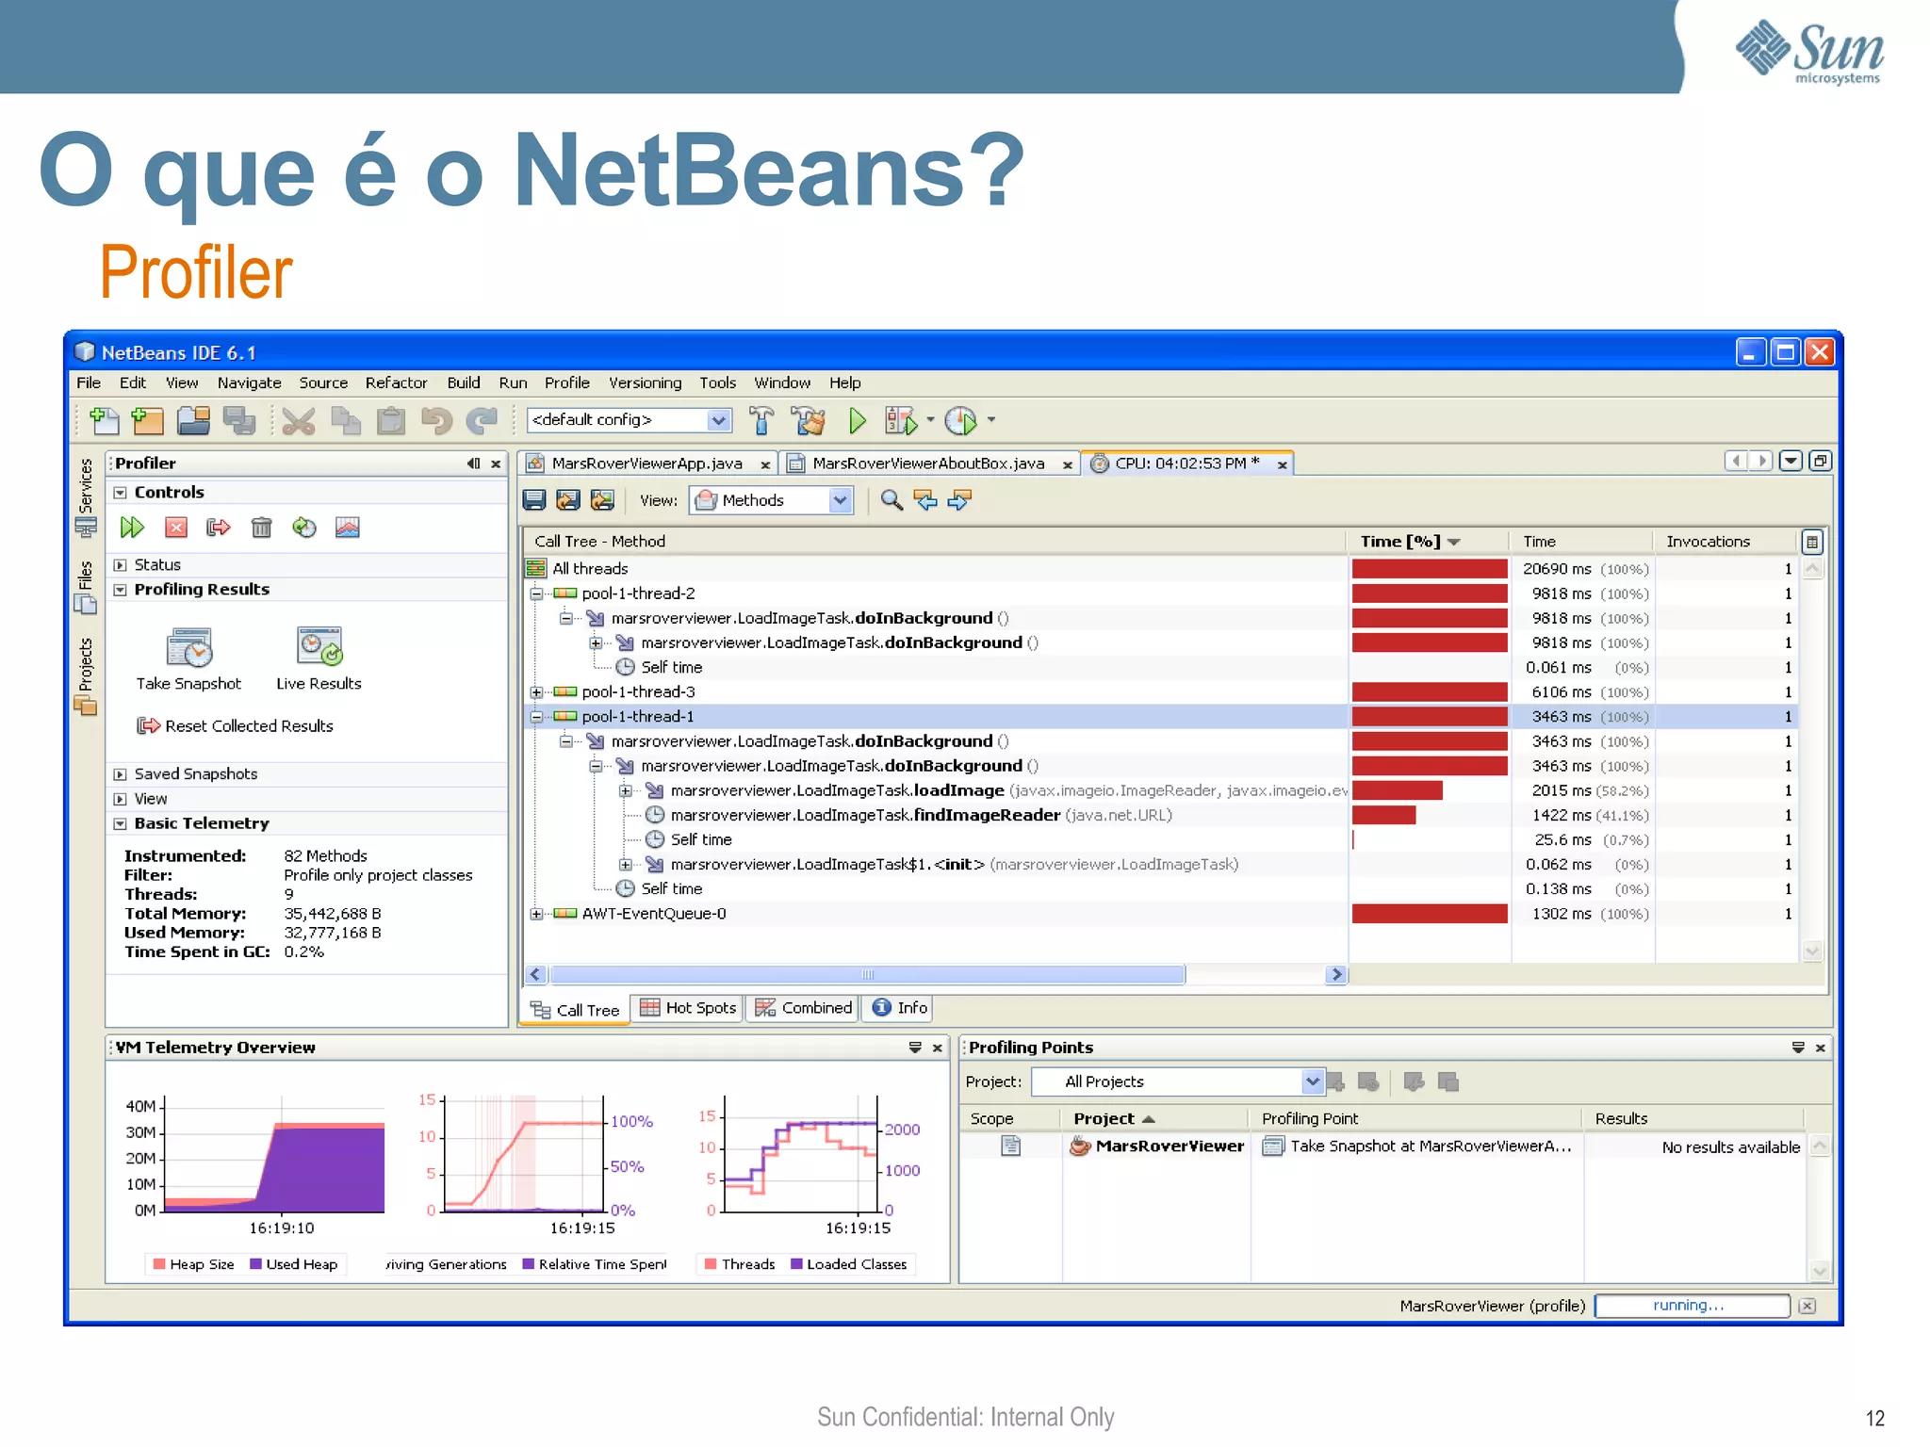Open the Profile menu

tap(567, 382)
